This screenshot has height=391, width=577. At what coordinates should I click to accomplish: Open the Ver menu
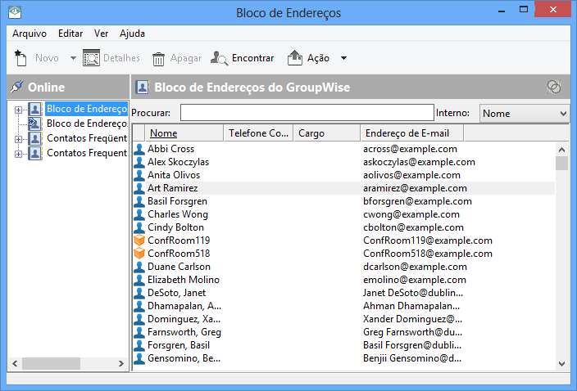(x=101, y=34)
